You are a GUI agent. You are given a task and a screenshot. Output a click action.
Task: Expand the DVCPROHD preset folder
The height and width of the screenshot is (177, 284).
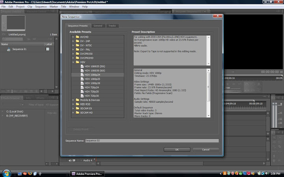pos(73,58)
